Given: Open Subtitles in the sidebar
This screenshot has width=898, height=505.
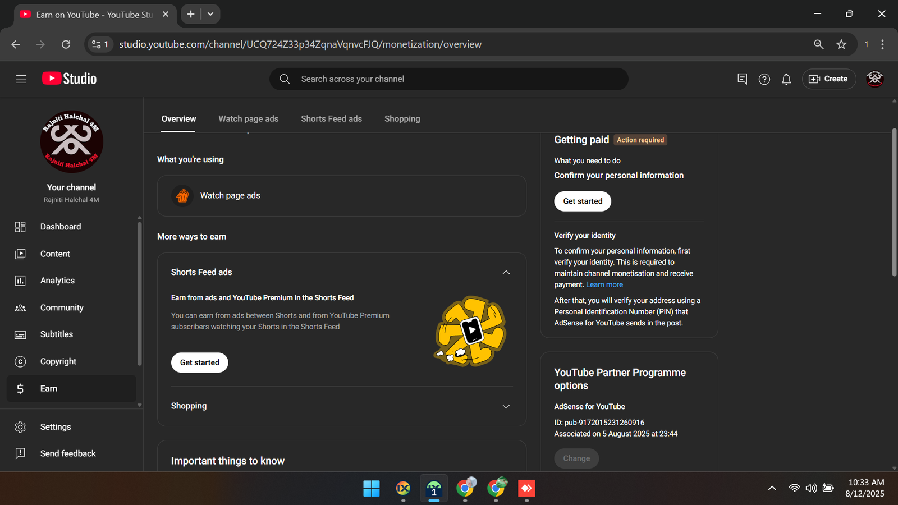Looking at the screenshot, I should click(x=71, y=334).
